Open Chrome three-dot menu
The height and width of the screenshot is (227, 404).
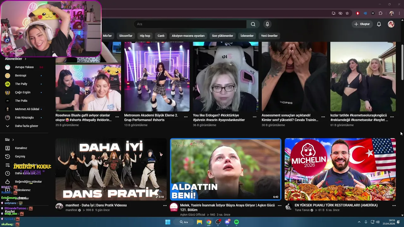[x=399, y=13]
